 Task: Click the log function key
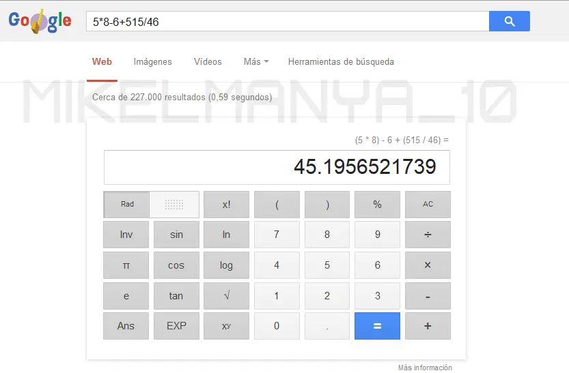coord(227,265)
